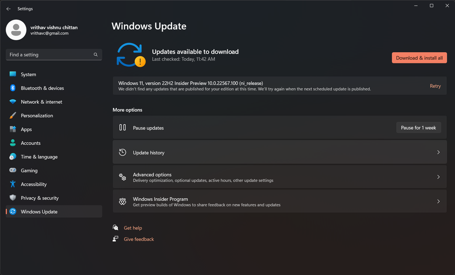Click the Get help headset icon
The height and width of the screenshot is (275, 455).
[115, 228]
